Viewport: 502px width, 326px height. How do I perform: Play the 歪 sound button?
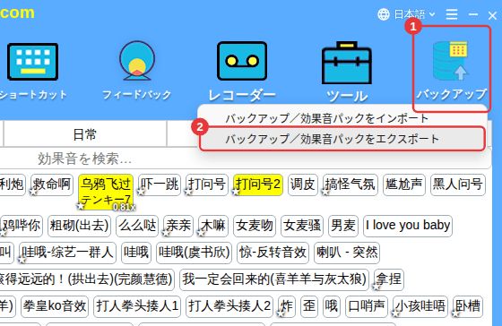[309, 306]
